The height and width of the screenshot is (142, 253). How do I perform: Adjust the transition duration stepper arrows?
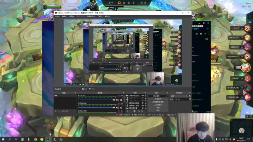click(x=190, y=99)
